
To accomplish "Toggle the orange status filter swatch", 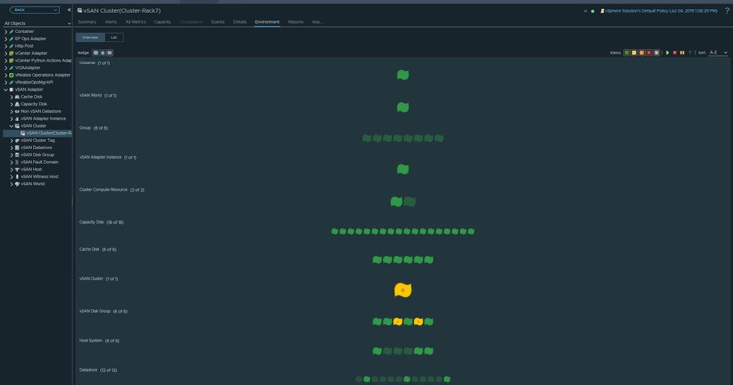I will (641, 53).
